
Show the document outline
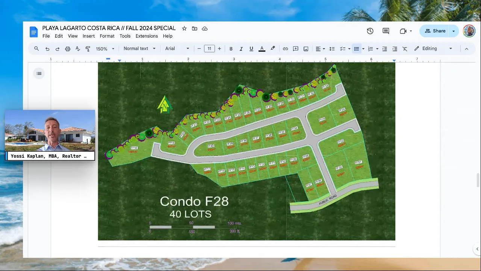coord(39,73)
